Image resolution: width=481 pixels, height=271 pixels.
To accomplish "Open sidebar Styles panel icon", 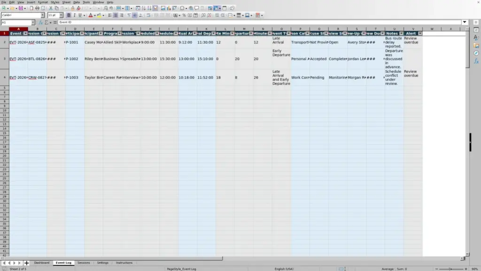I will coord(476,38).
